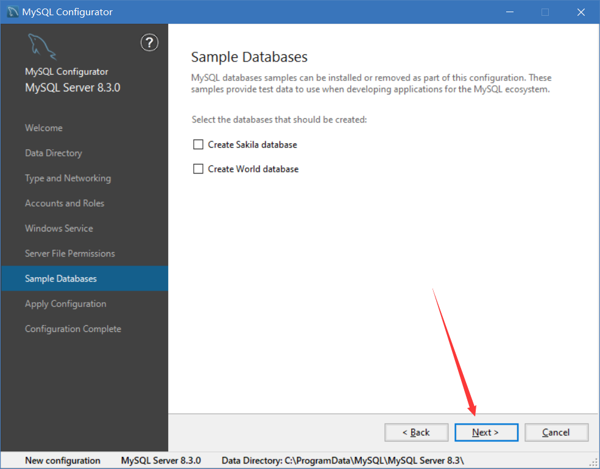Select the Sample Databases step
The width and height of the screenshot is (600, 469).
tap(84, 278)
